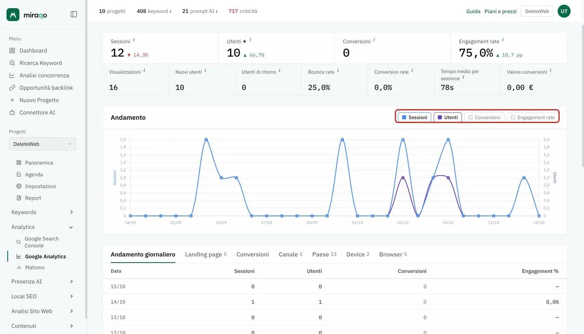584x334 pixels.
Task: Click the DeleteWeb button in header
Action: tap(537, 11)
